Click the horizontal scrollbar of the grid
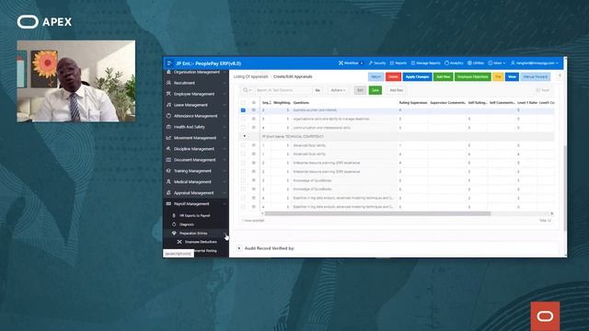Screen dimensions: 589x331 377,213
